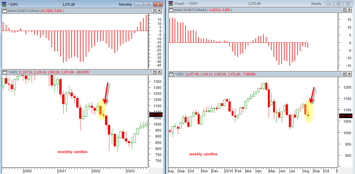Maximize the ^GSPC price pane in Monthly window
This screenshot has height=174, width=355.
click(155, 72)
